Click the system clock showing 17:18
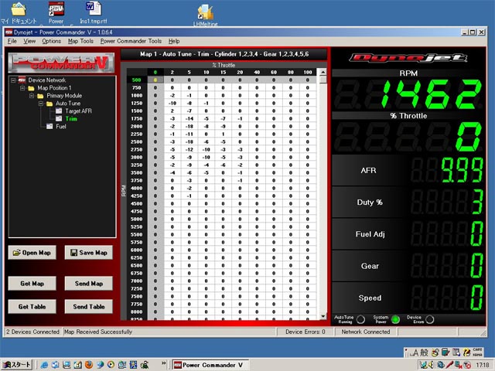495x371 pixels. (483, 365)
